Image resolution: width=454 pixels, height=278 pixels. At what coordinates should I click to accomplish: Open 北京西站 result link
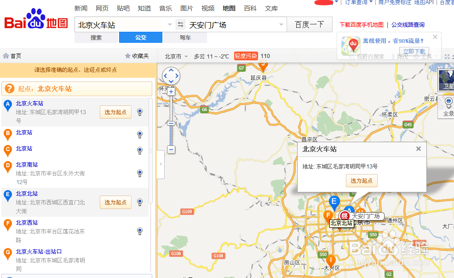click(27, 222)
